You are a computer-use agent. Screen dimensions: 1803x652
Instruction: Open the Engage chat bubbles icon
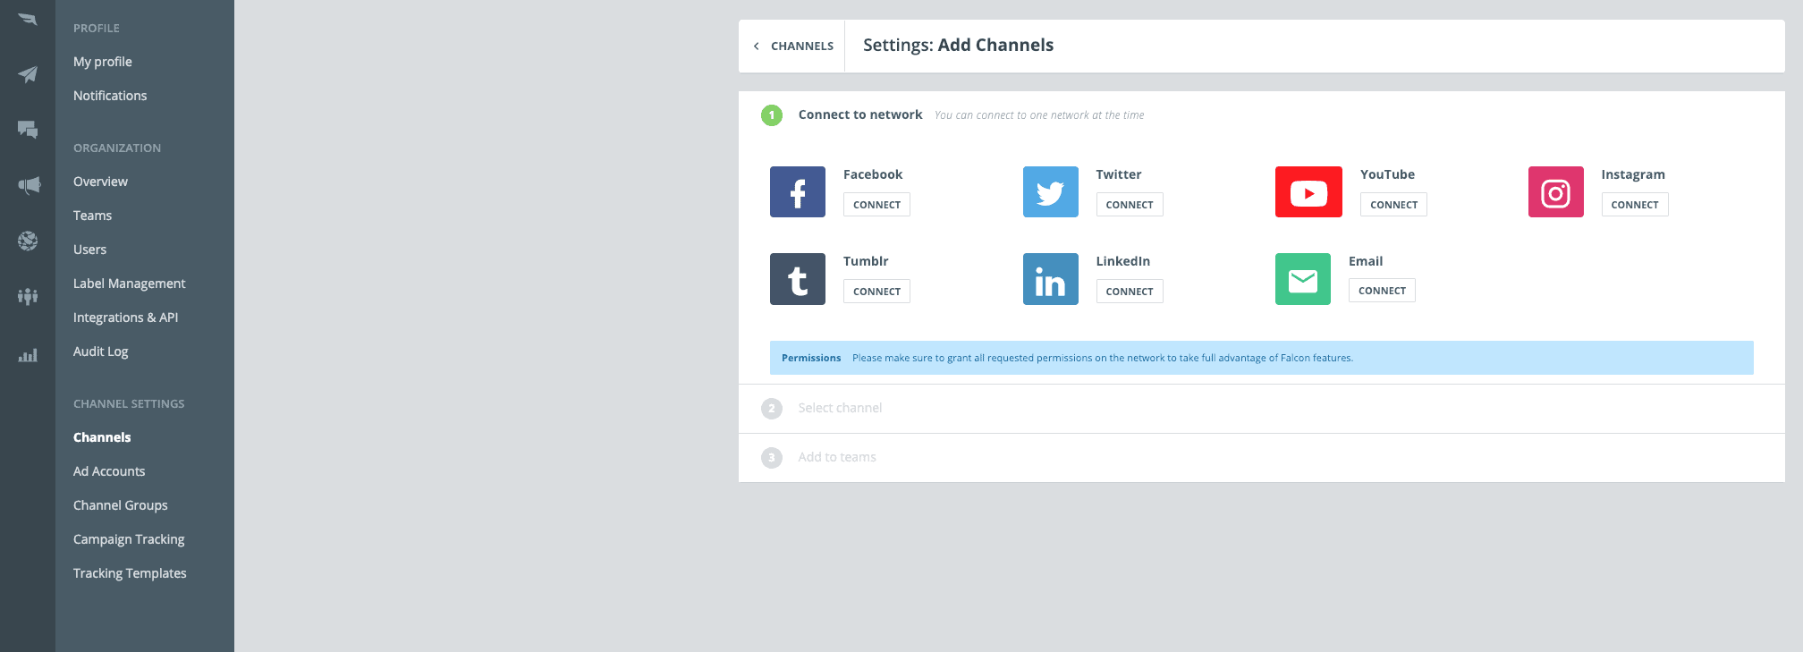click(x=28, y=130)
